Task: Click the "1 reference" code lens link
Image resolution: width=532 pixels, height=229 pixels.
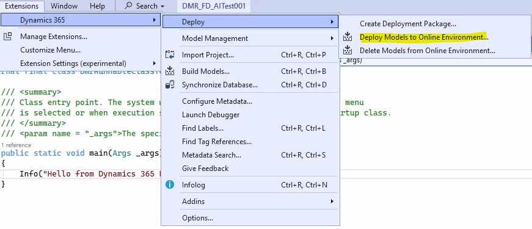Action: pos(16,145)
